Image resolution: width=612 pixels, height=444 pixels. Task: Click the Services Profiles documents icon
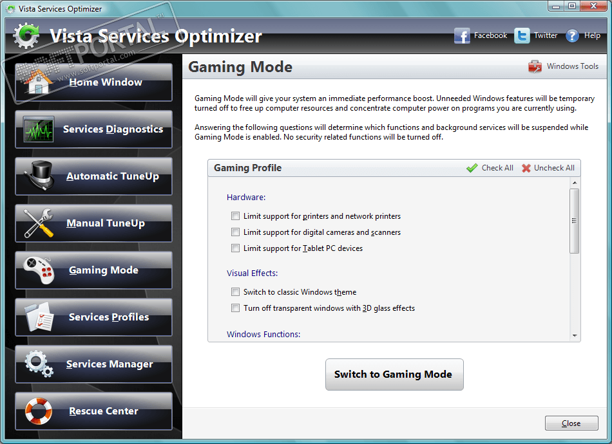click(x=39, y=317)
